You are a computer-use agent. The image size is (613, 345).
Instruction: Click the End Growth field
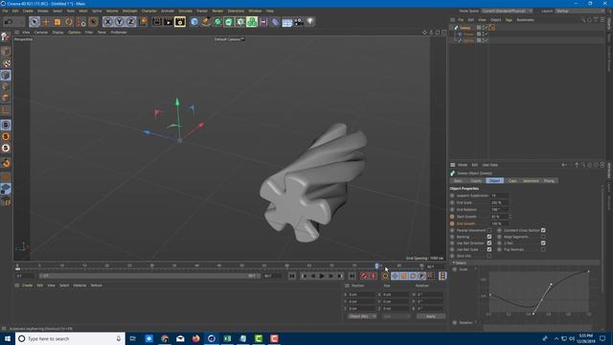500,223
